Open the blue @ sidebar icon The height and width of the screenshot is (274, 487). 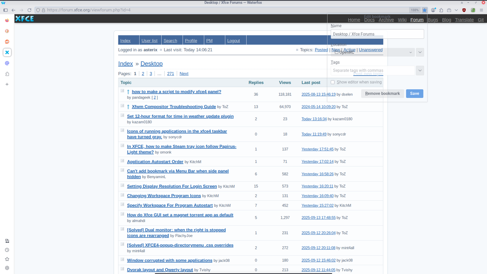point(7,63)
